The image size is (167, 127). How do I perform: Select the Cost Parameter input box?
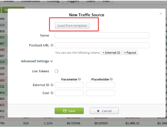pyautogui.click(x=69, y=93)
